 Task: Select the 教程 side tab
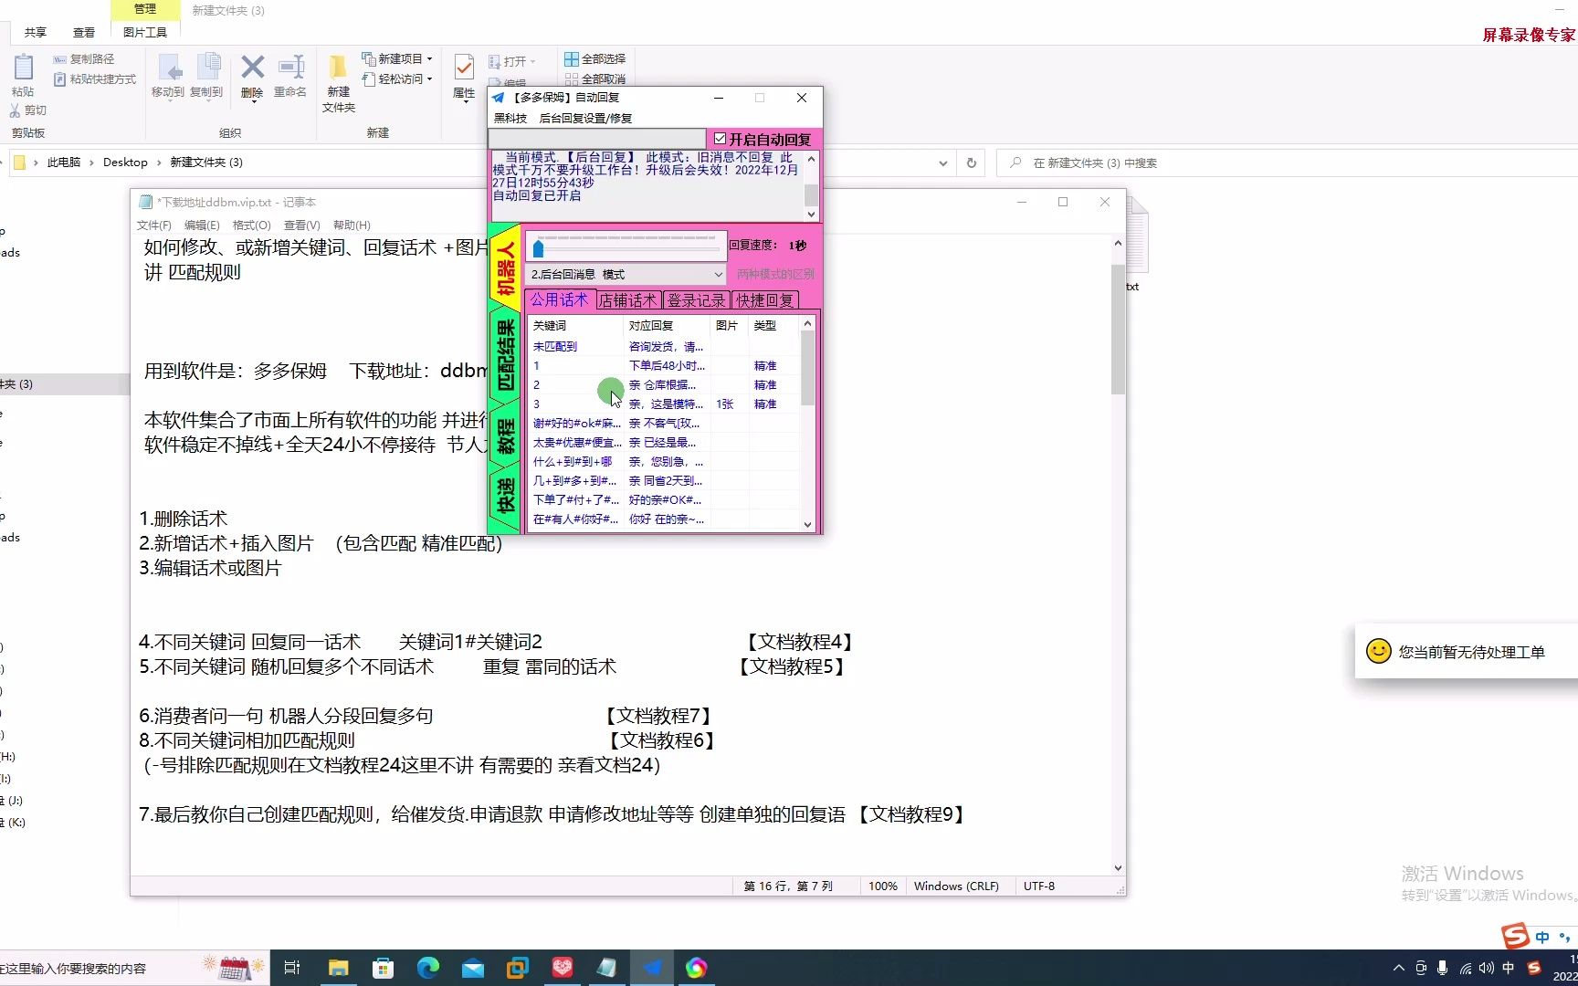506,436
